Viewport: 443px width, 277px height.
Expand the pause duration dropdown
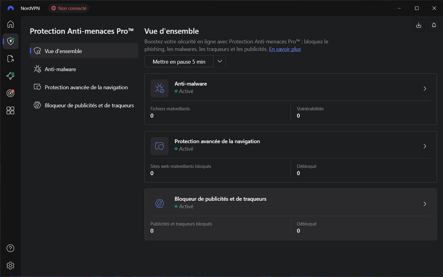pyautogui.click(x=220, y=61)
